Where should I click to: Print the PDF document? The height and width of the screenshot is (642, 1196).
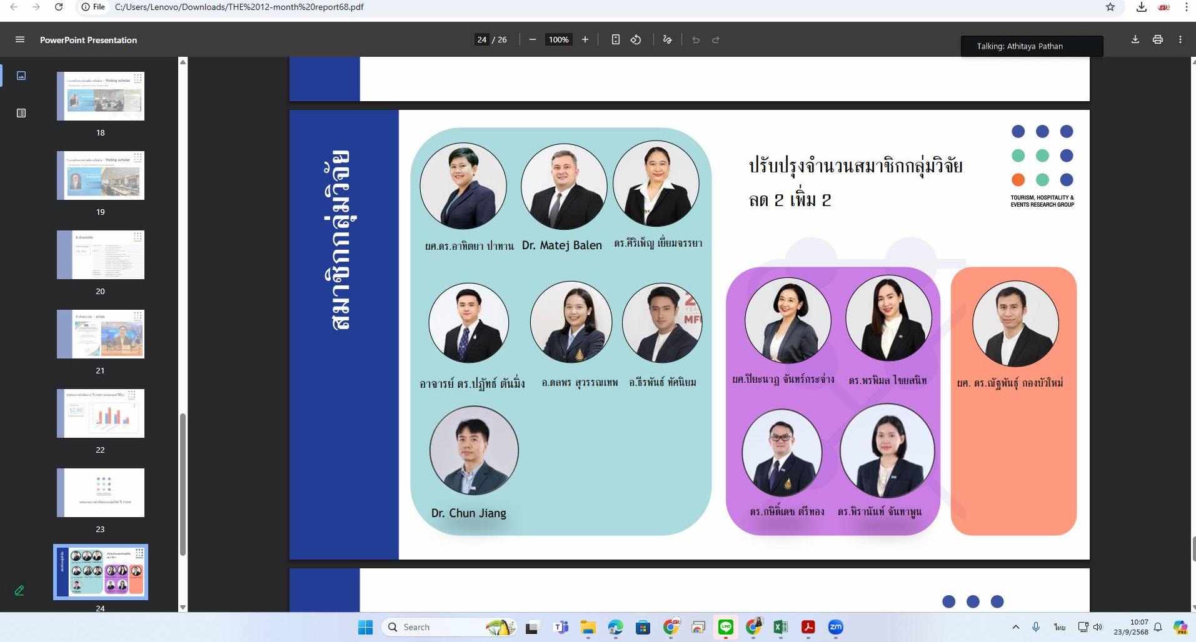point(1158,39)
